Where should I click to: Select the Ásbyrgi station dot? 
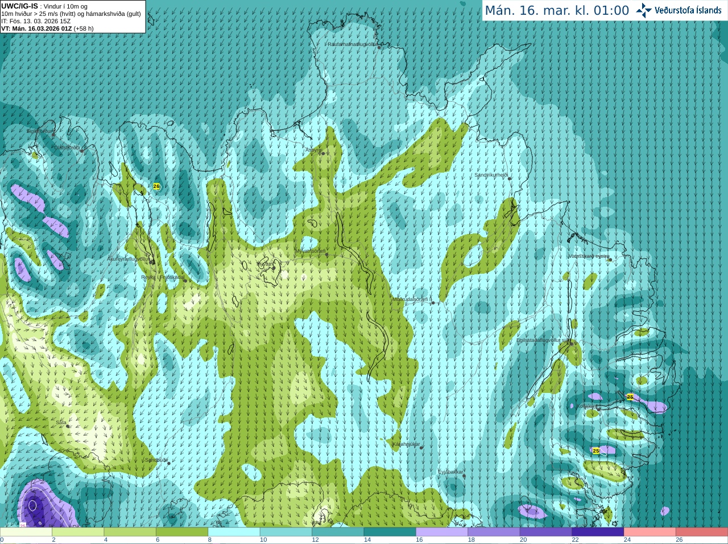point(322,153)
